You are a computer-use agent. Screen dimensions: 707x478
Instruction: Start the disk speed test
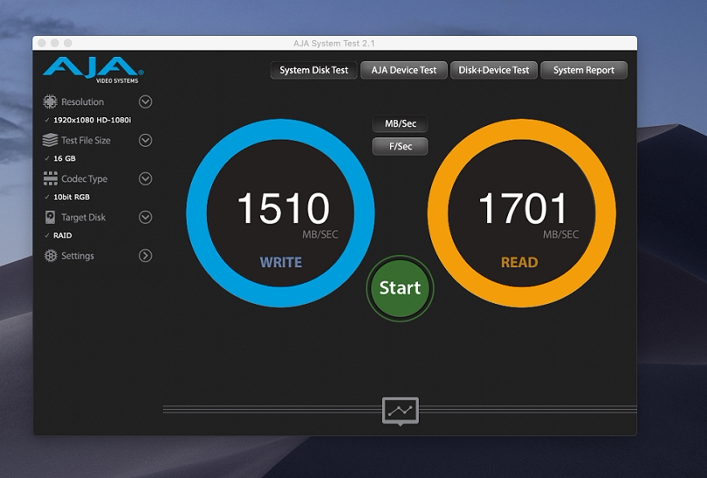click(400, 288)
